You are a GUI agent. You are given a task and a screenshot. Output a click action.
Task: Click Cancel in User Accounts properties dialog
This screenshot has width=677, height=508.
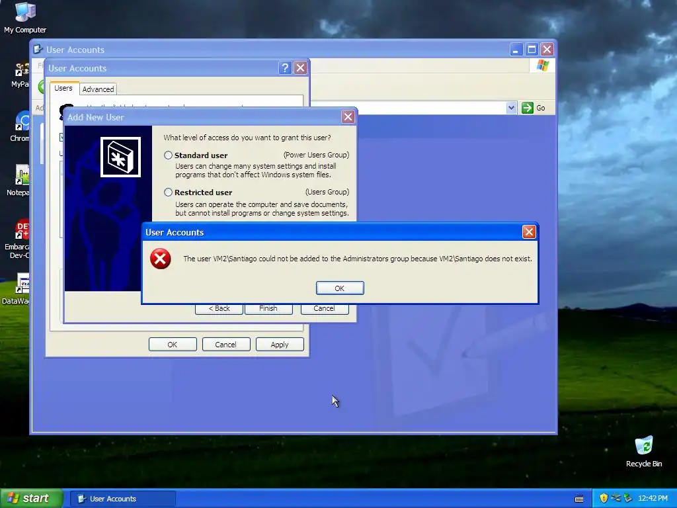point(226,344)
